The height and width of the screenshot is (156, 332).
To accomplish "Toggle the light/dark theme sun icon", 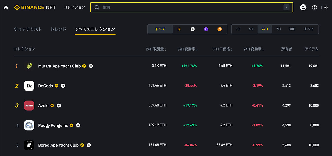I will point(326,7).
